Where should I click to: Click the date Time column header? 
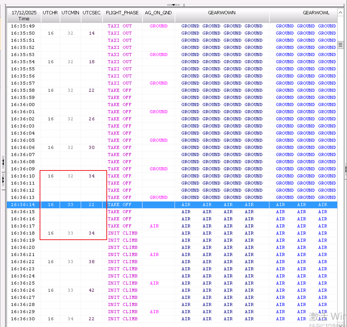pos(24,15)
